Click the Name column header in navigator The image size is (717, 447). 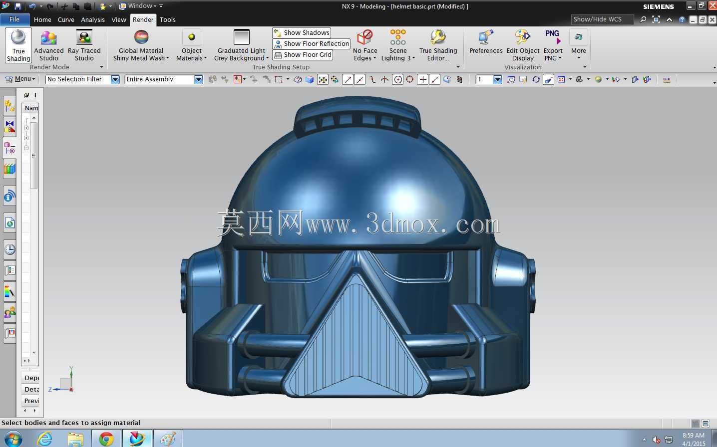(30, 108)
